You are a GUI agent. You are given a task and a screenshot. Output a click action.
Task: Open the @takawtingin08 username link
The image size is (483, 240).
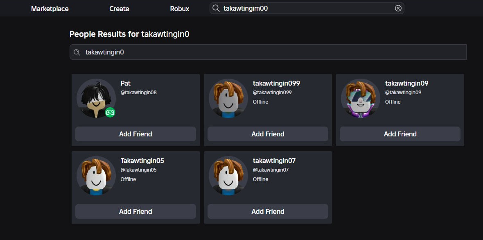139,93
